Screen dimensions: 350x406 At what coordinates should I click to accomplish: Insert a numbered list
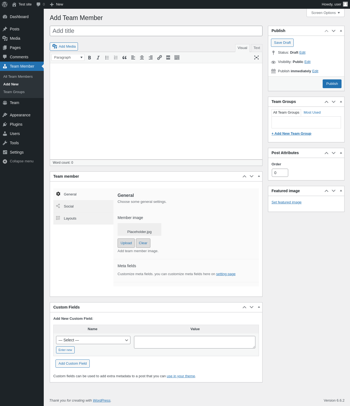[116, 57]
